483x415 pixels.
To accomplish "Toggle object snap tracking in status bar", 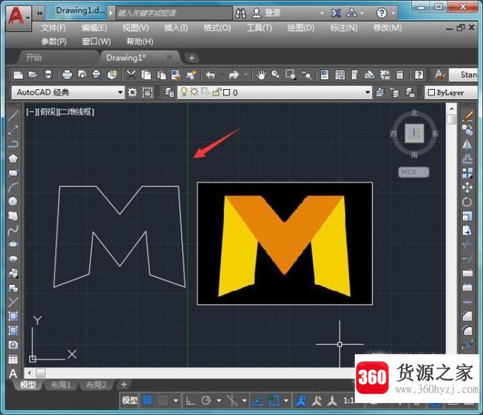I will [x=258, y=400].
